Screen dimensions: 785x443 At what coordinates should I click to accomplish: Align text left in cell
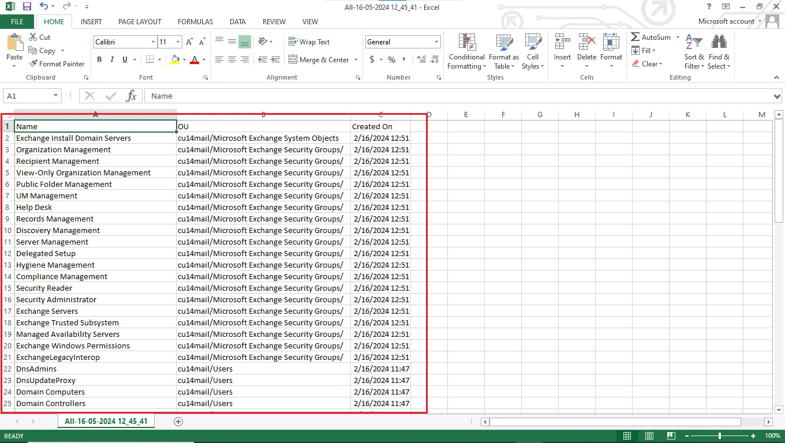tap(219, 59)
